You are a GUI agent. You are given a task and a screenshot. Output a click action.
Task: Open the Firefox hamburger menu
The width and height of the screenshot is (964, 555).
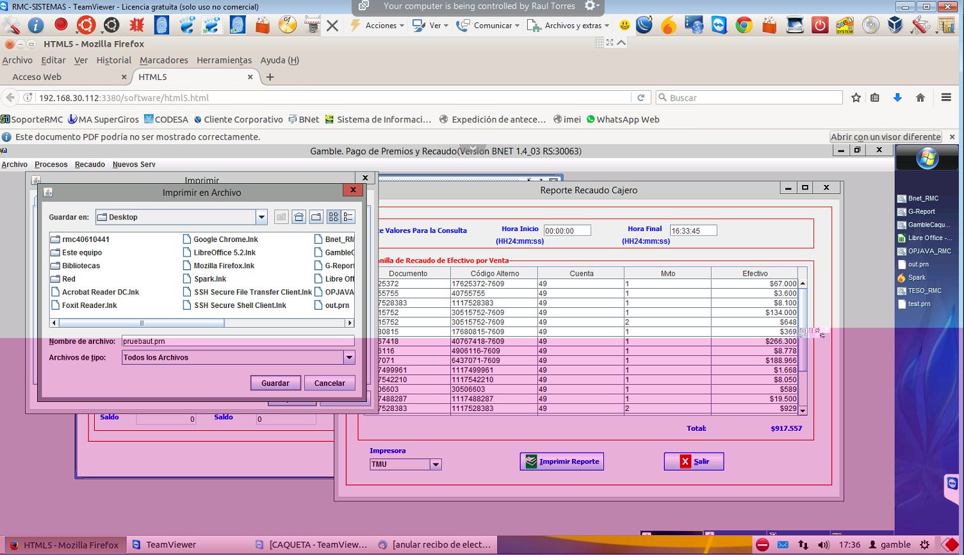[x=946, y=98]
